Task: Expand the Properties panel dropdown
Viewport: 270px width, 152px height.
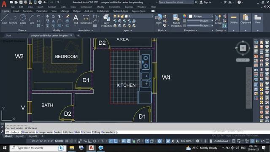Action: 191,30
